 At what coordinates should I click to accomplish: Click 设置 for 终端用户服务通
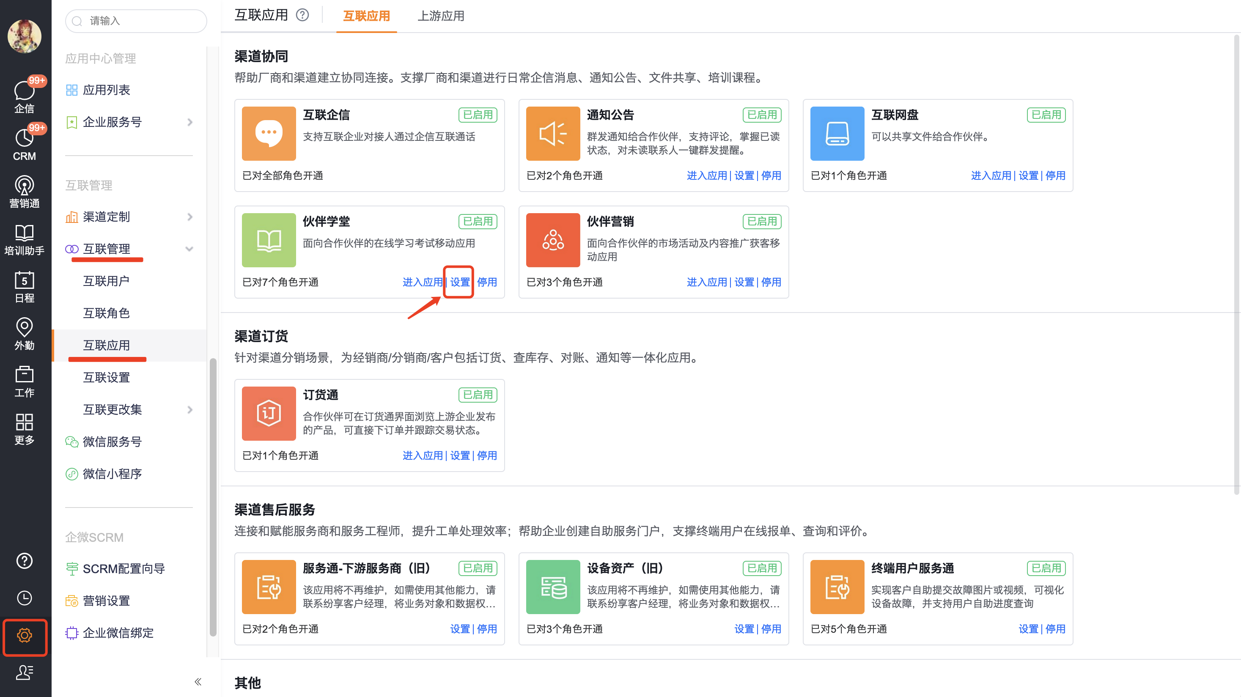(1029, 628)
